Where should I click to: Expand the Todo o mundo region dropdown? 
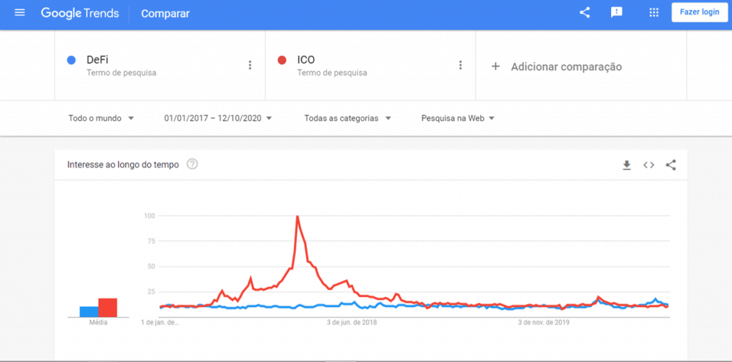[x=102, y=119]
